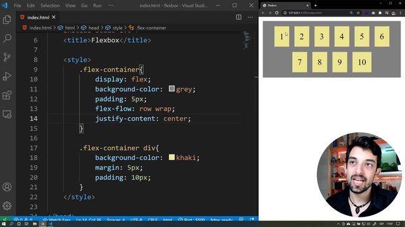Open the editor More Actions ellipsis
Viewport: 405px width, 227px height.
[x=251, y=17]
